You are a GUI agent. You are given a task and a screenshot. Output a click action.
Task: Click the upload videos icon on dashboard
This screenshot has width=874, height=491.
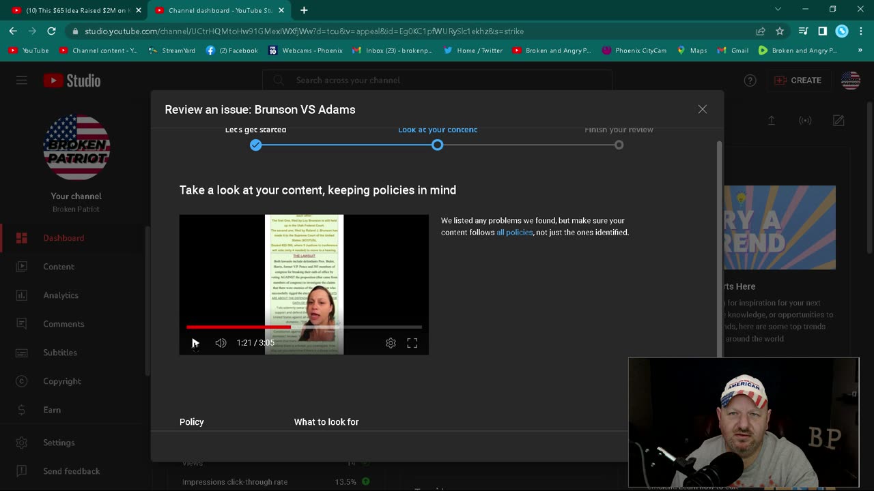772,121
